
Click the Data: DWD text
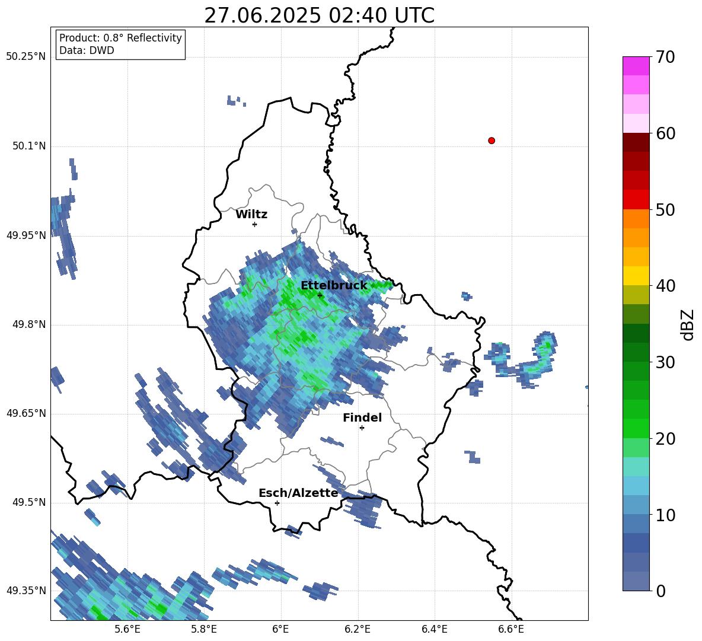pyautogui.click(x=87, y=50)
